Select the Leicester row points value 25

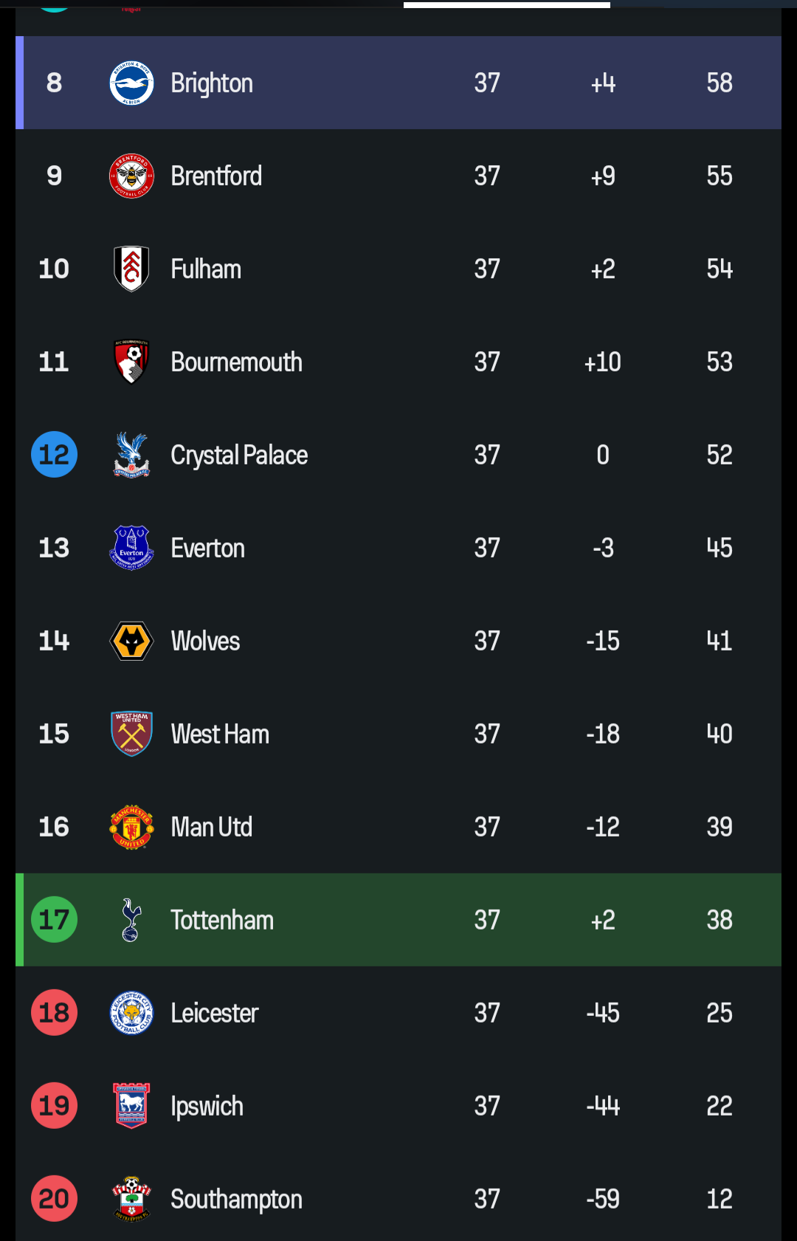tap(720, 1013)
